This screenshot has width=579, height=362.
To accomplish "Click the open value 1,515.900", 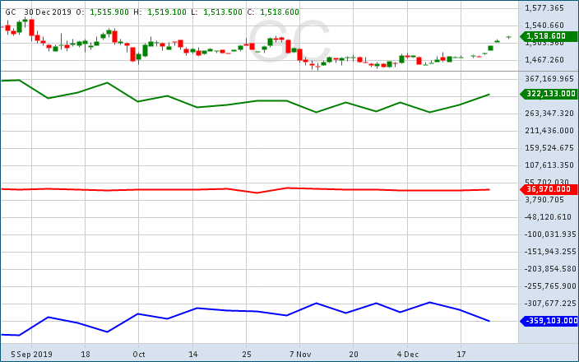I will [x=109, y=12].
